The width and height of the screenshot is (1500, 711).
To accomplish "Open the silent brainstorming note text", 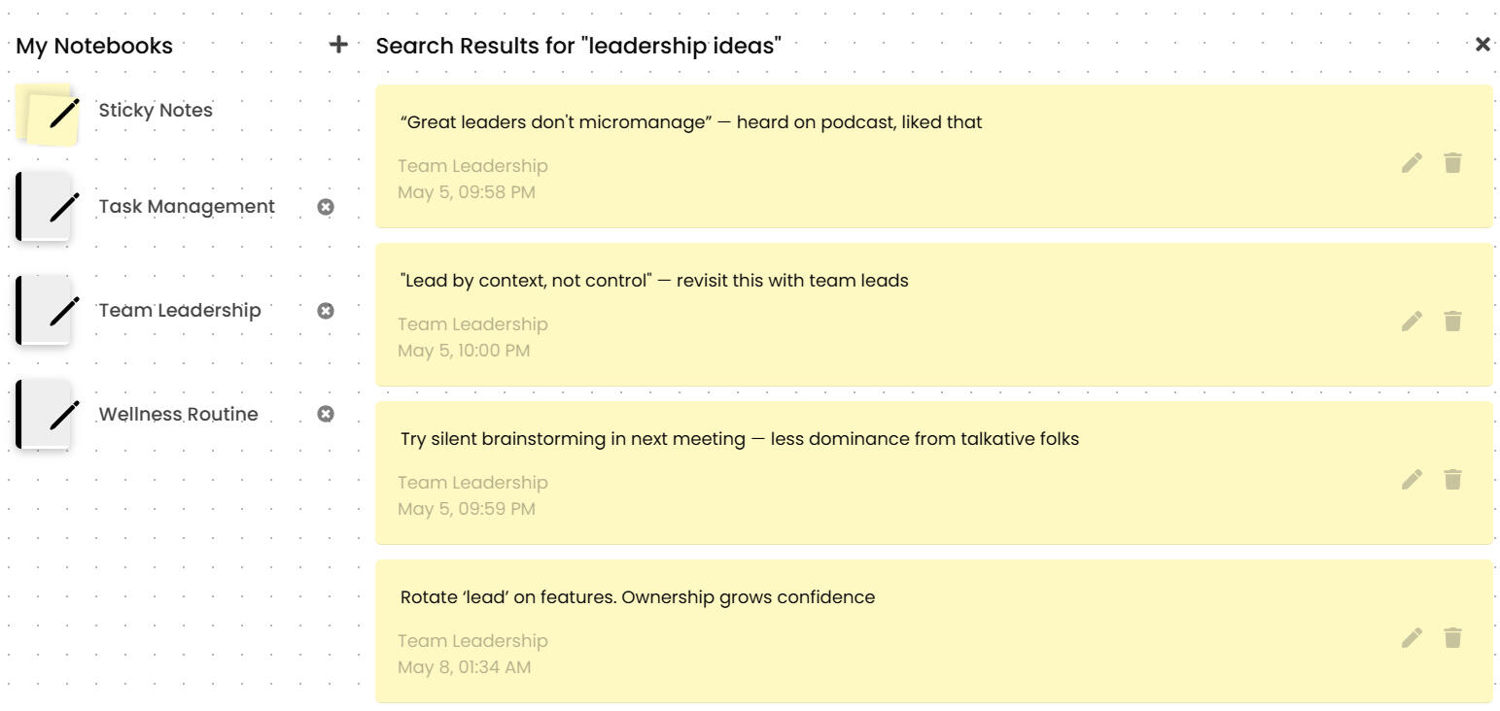I will (x=739, y=439).
